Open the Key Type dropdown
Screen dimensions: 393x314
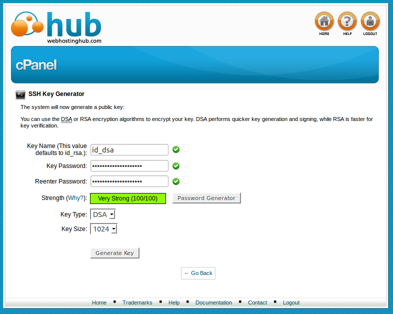point(103,214)
